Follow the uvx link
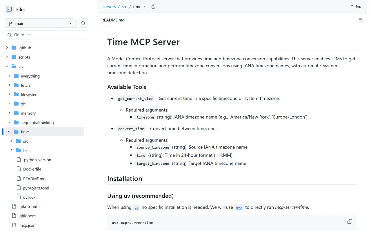 239,207
